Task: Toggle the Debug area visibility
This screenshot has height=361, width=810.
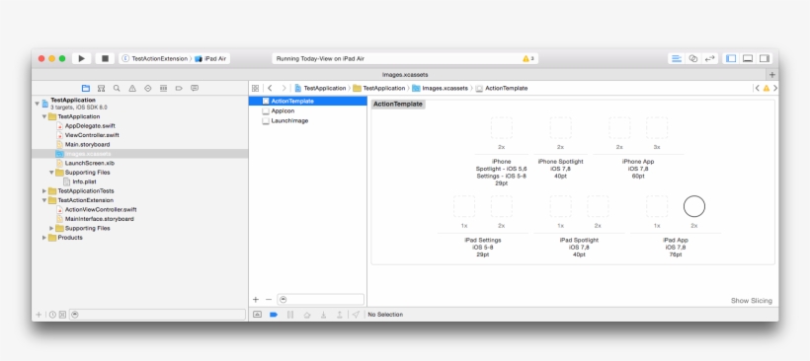Action: (748, 59)
